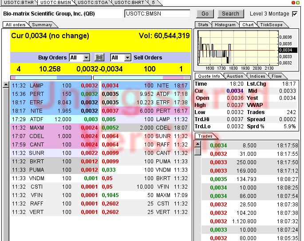Viewport: 304px width, 241px height.
Task: Click buy order row MAXM 0,0024
Action: [x=55, y=128]
